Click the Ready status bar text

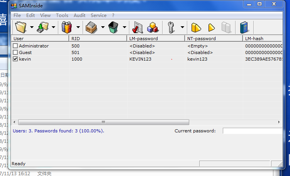coord(19,164)
